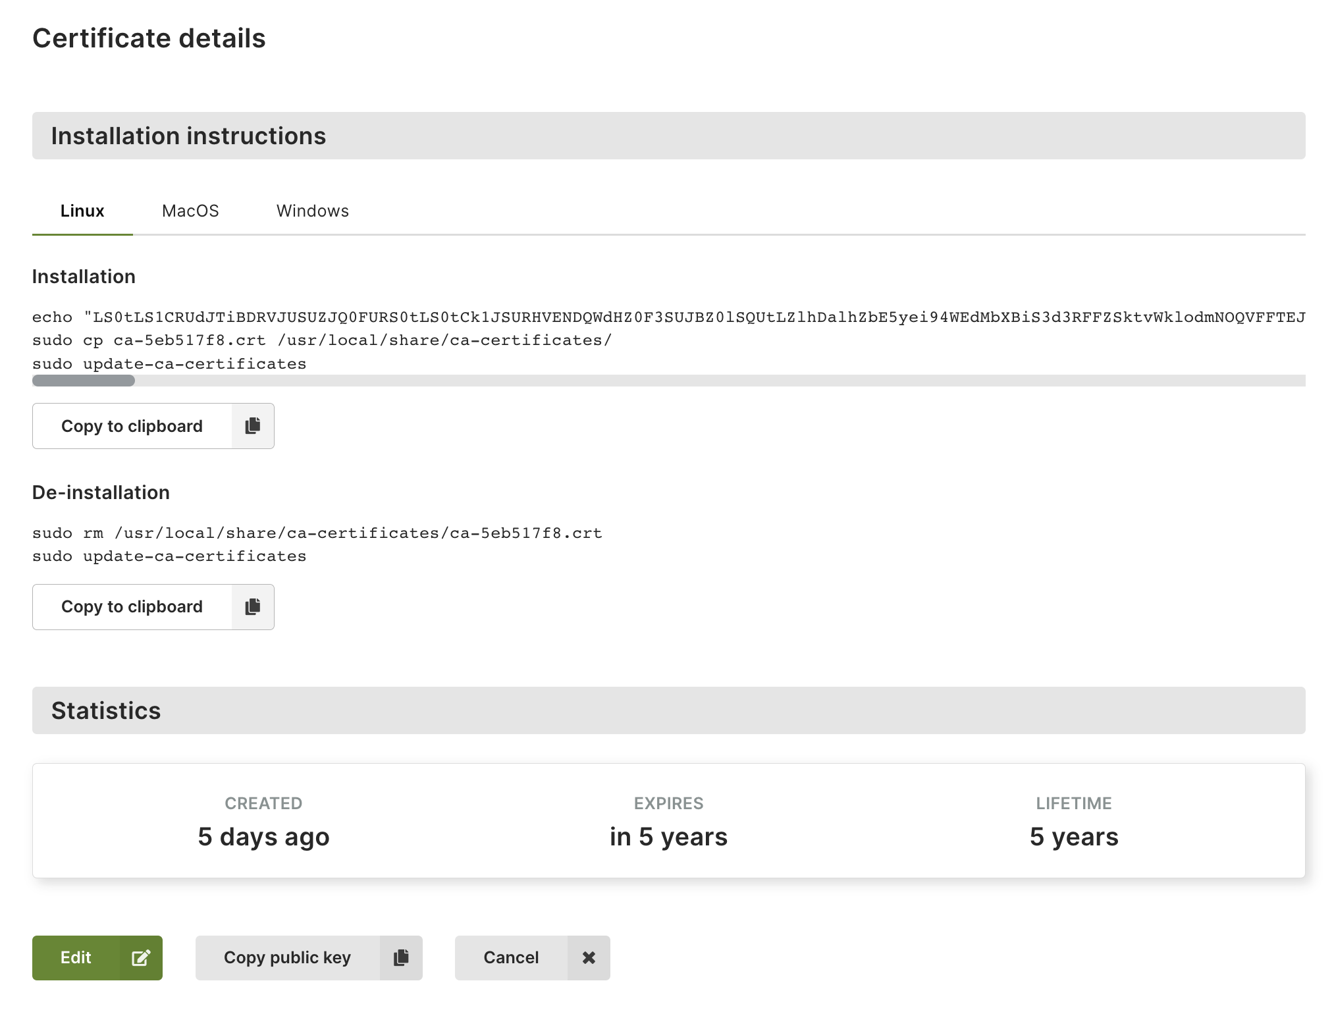Click the horizontal scrollbar thumb under installation code
The image size is (1334, 1010).
point(84,381)
